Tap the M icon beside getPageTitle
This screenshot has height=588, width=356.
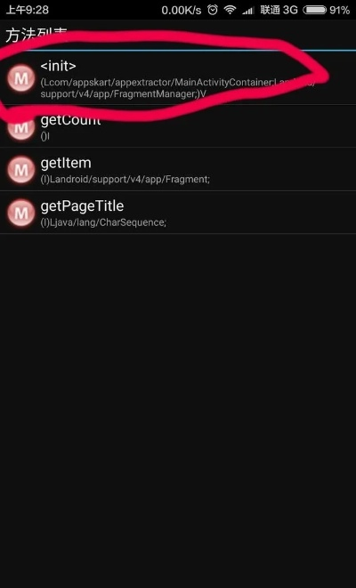click(21, 213)
